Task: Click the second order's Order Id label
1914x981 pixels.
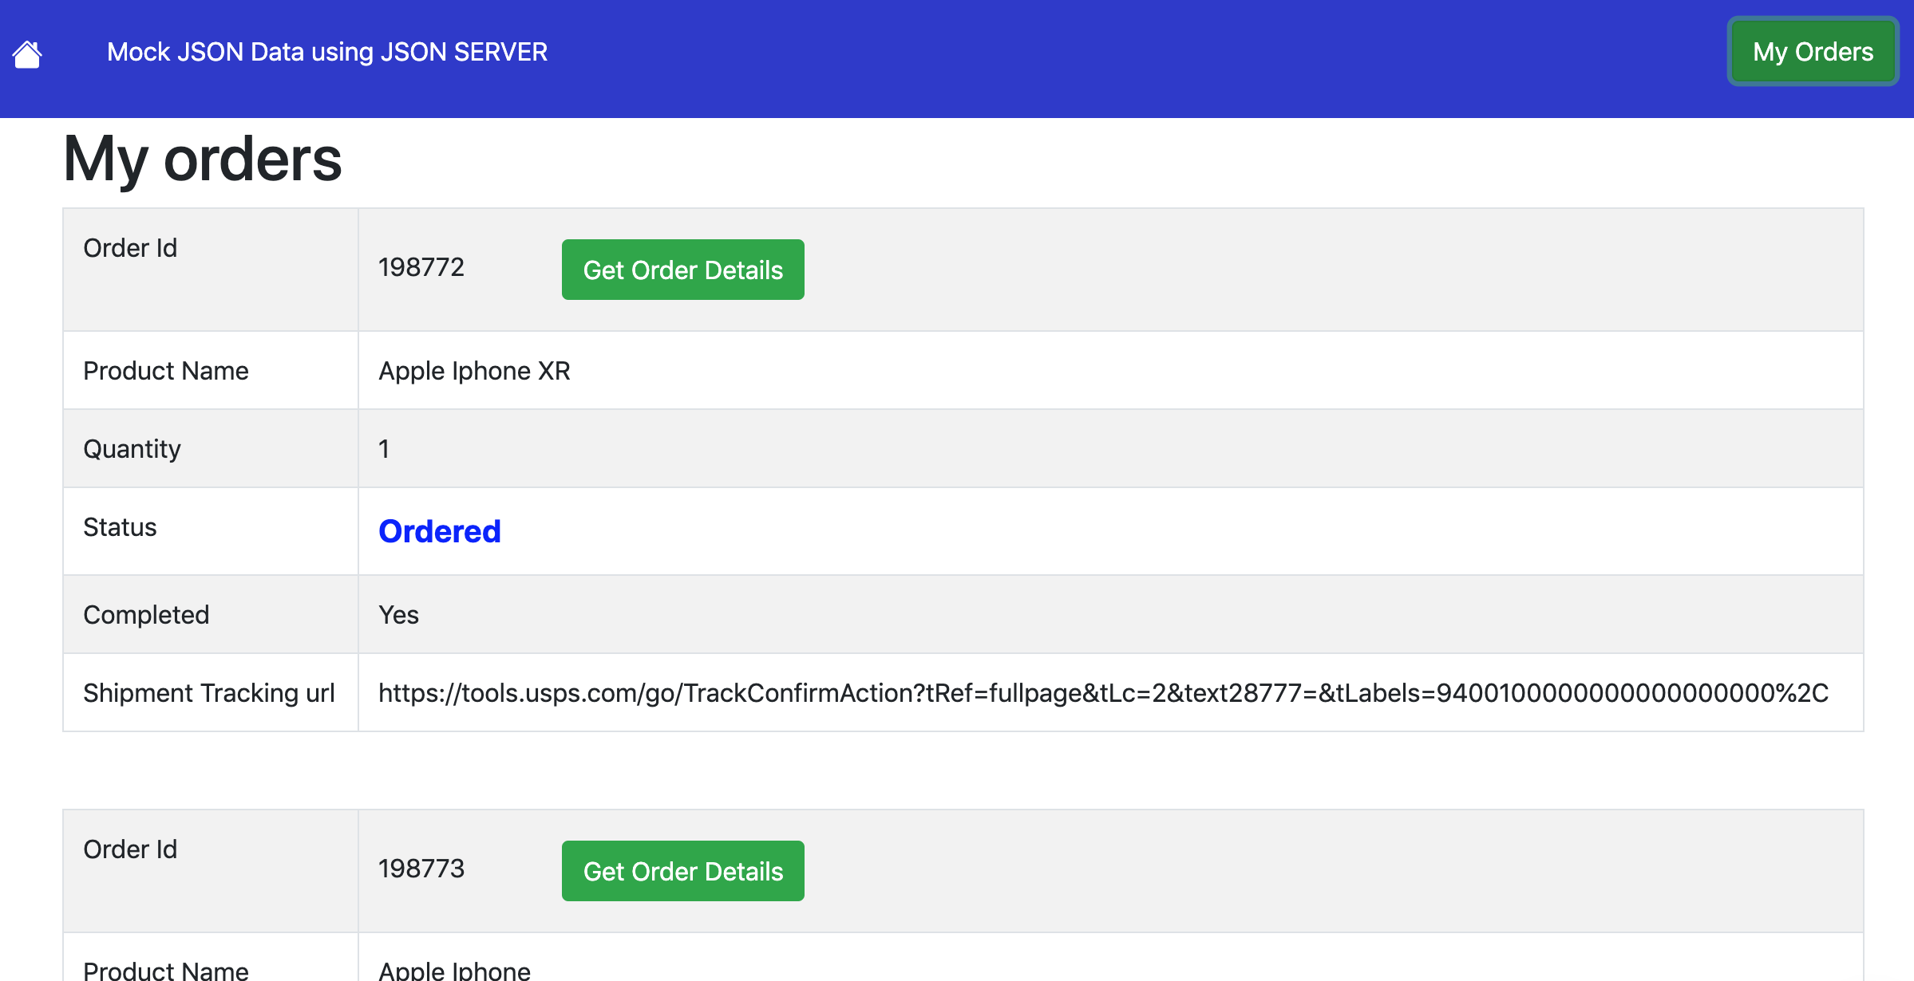Action: [130, 849]
